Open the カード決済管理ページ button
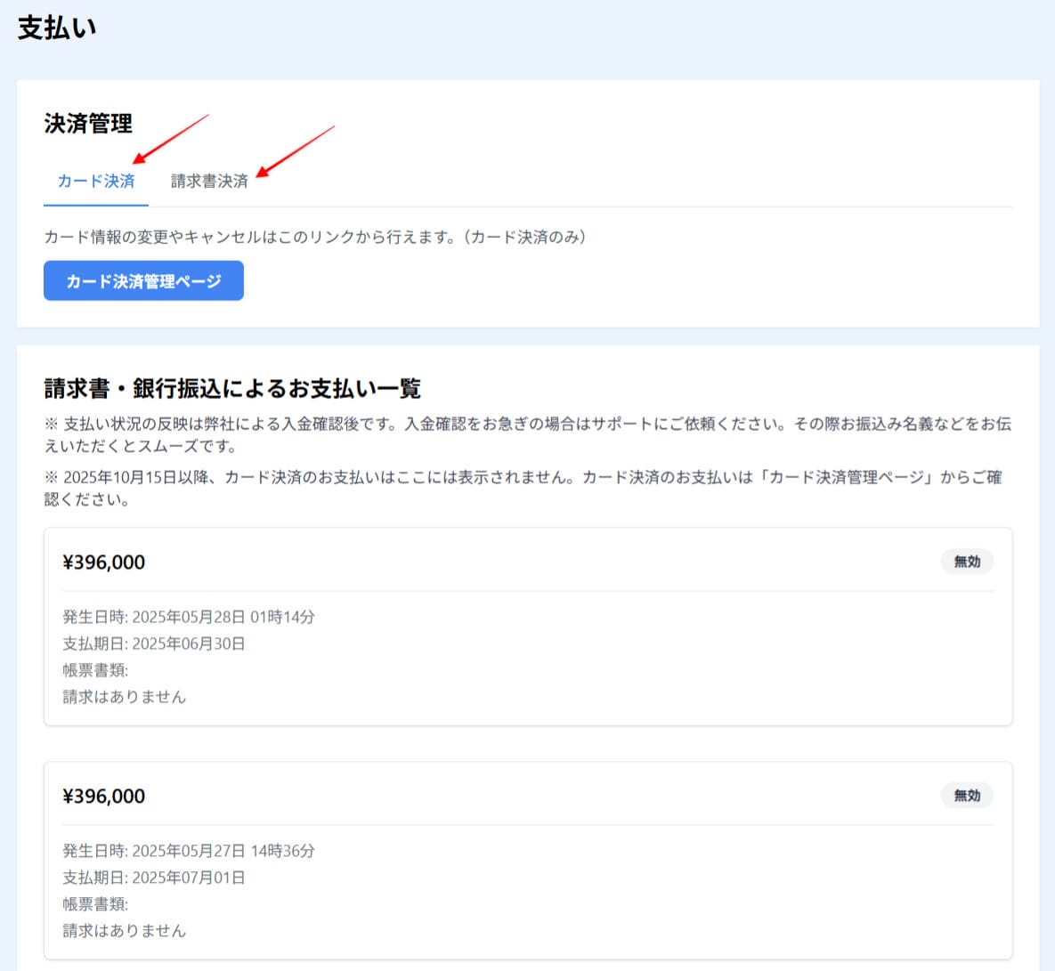The width and height of the screenshot is (1055, 971). [143, 281]
